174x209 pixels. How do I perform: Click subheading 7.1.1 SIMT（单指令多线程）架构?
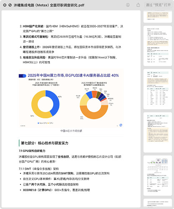[x=39, y=169]
